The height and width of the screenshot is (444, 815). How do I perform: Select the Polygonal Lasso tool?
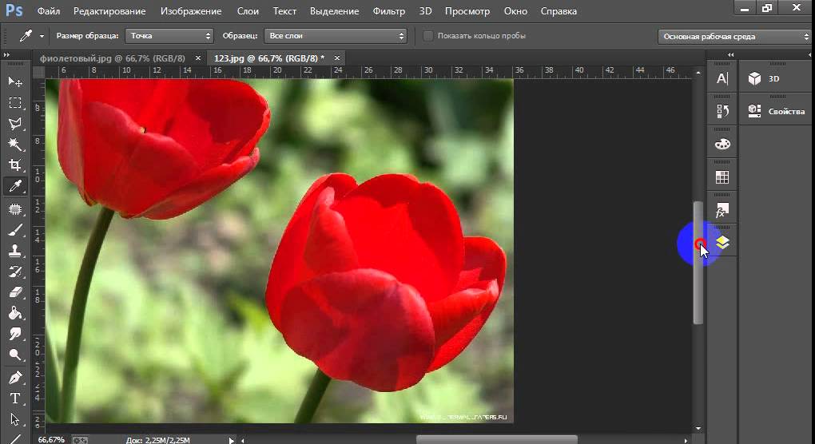(x=15, y=124)
